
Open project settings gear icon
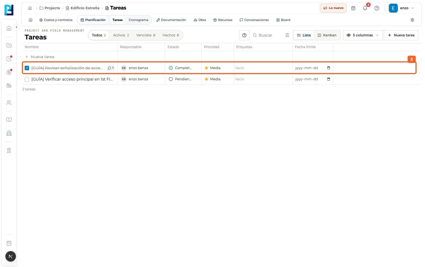pyautogui.click(x=412, y=20)
